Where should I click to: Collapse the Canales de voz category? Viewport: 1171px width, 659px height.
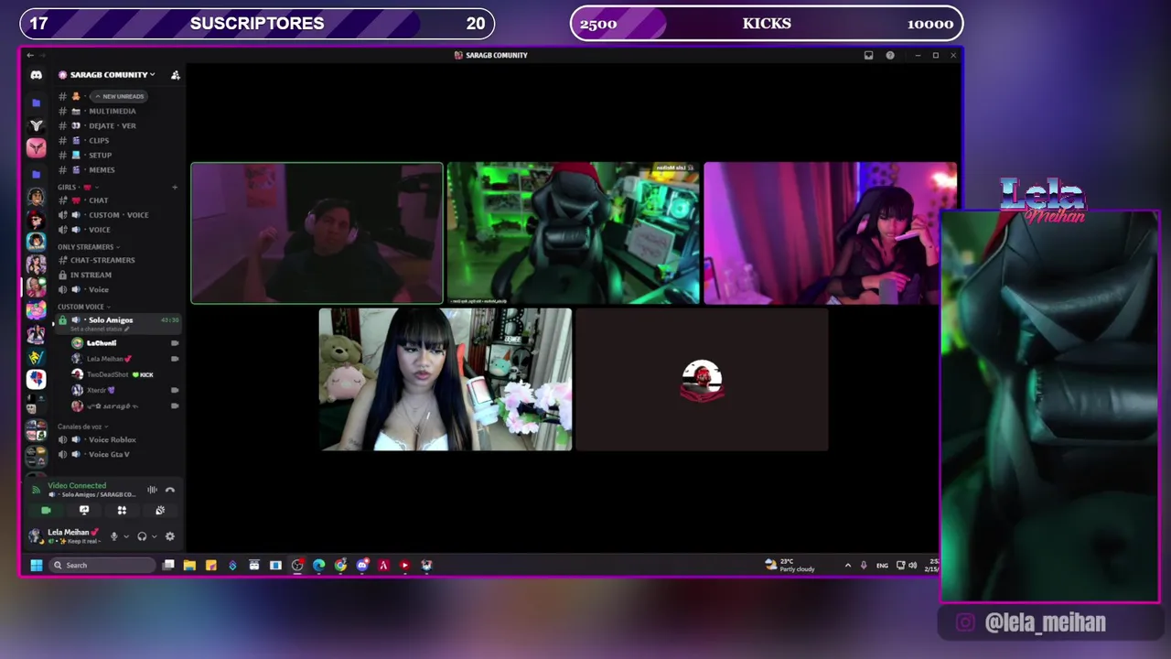[x=81, y=427]
